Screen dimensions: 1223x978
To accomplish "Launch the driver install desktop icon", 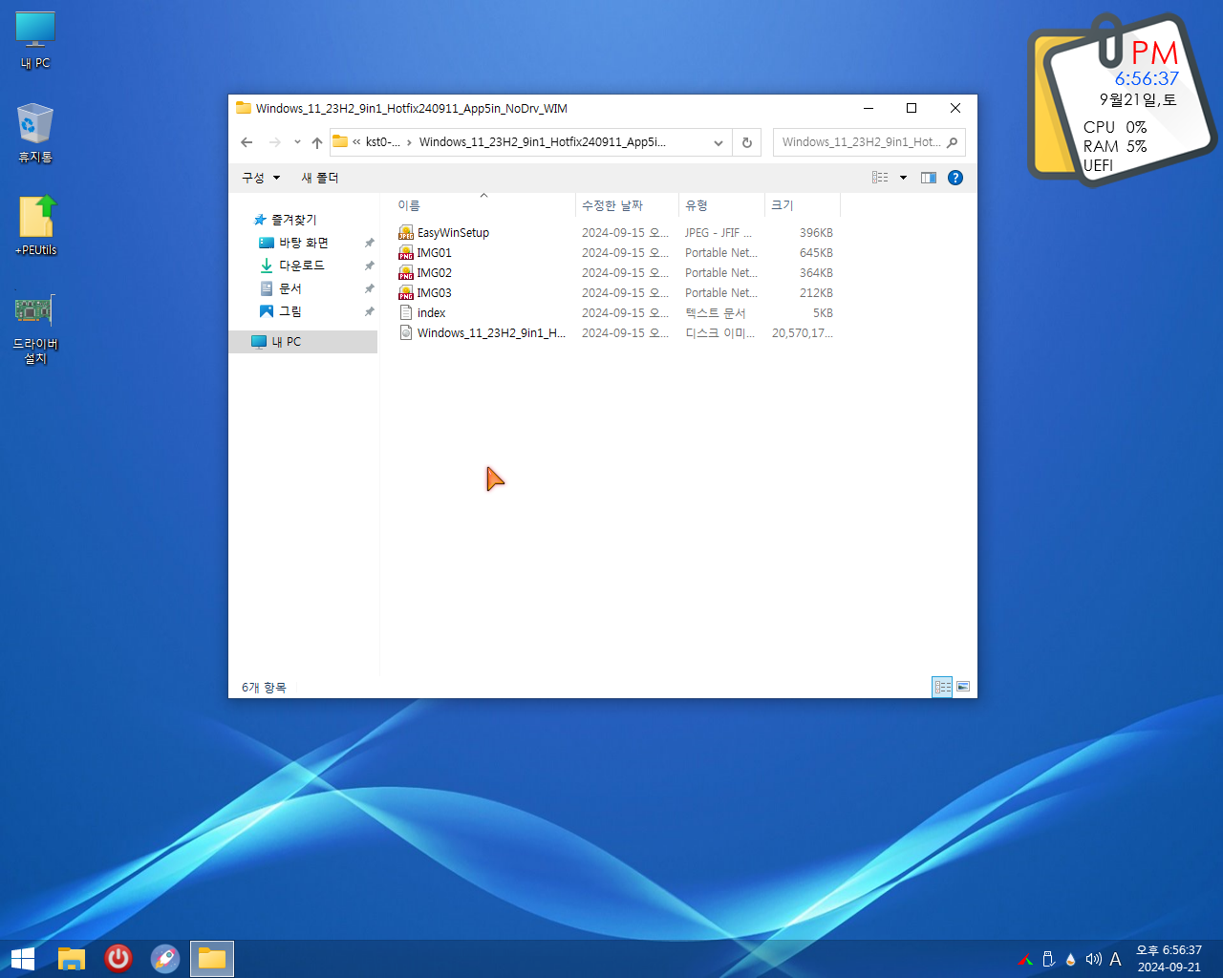I will click(x=35, y=329).
